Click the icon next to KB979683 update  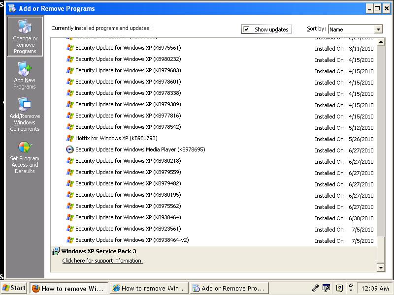[x=70, y=70]
